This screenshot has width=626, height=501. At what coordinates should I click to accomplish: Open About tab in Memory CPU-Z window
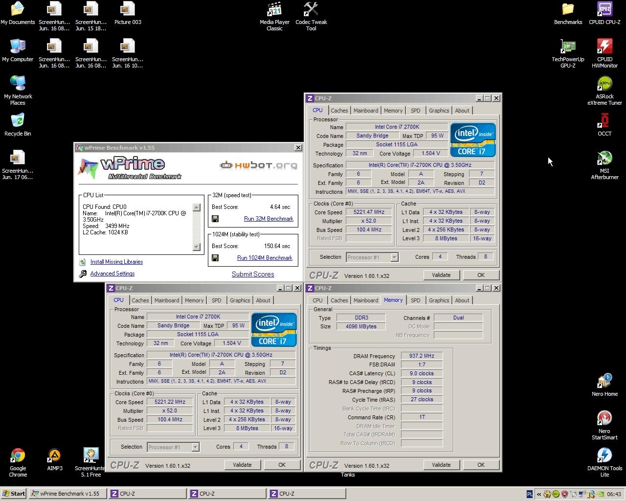(x=462, y=300)
